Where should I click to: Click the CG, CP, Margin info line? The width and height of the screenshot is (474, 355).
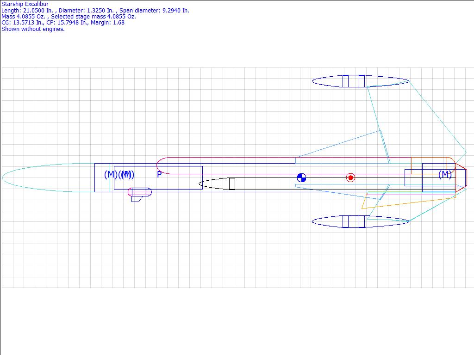click(x=63, y=22)
